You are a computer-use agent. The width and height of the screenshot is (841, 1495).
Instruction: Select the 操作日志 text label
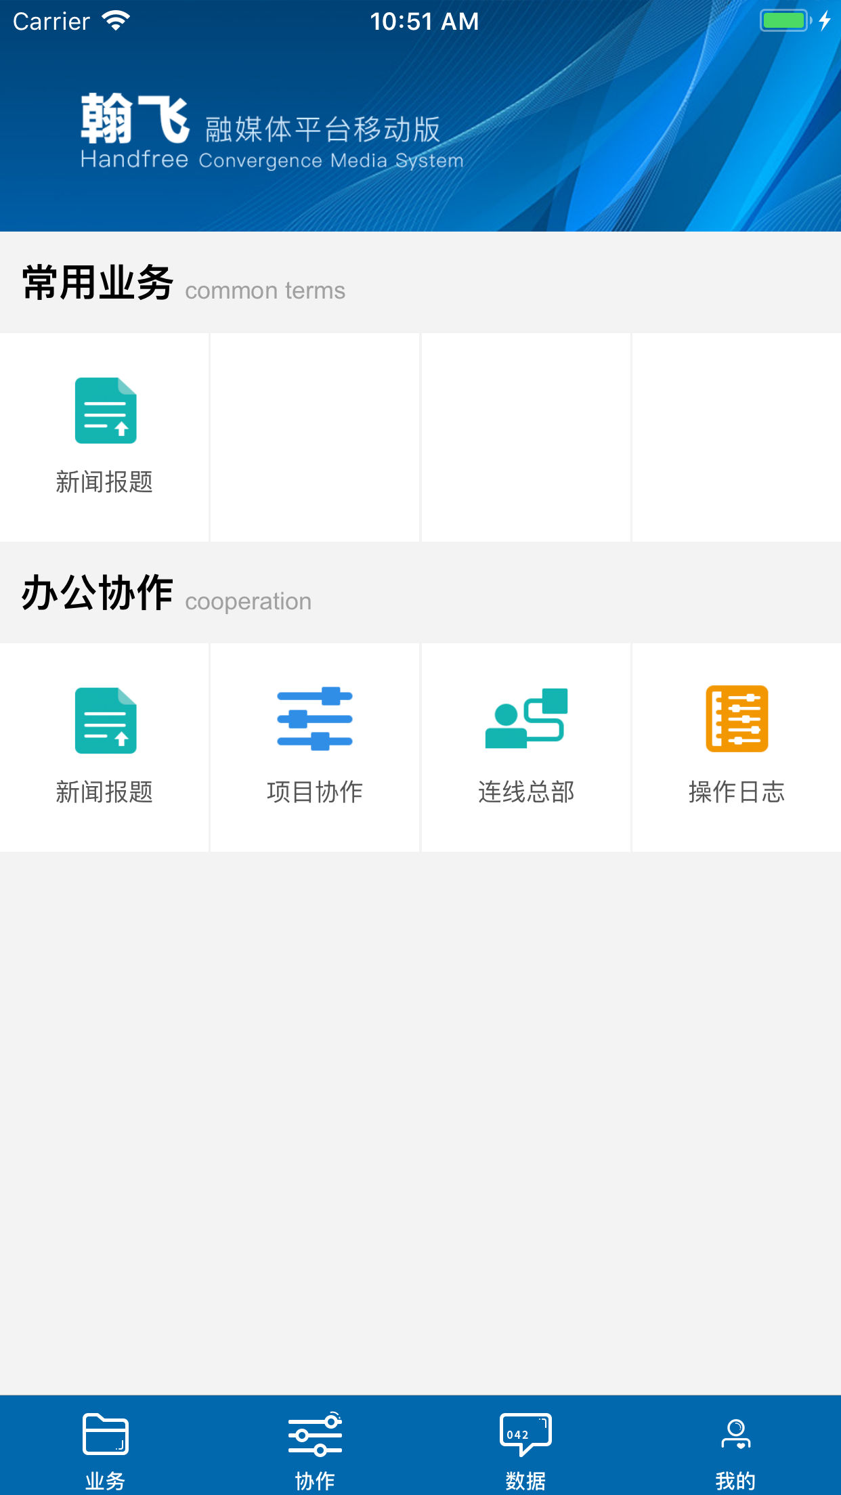click(737, 792)
